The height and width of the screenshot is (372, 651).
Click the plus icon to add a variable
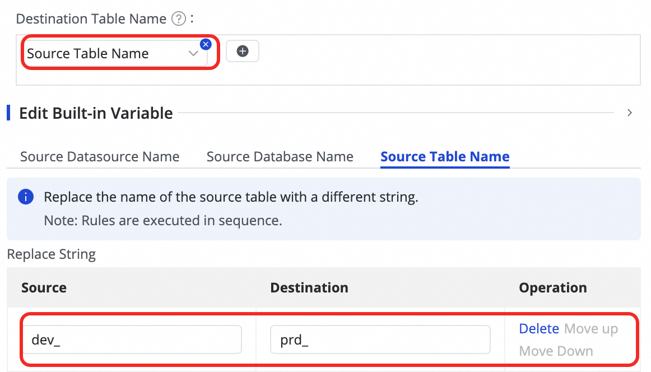pyautogui.click(x=242, y=52)
